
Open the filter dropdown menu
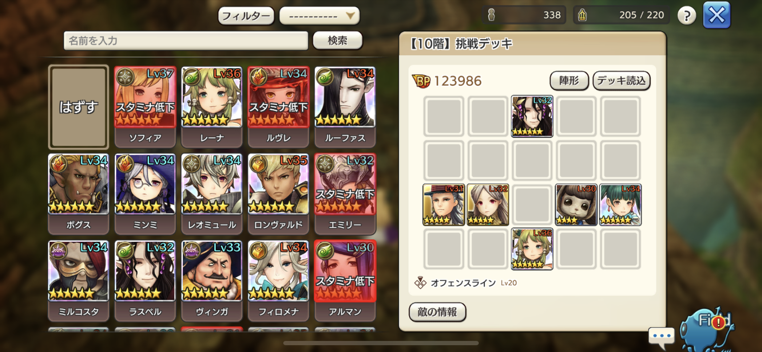pyautogui.click(x=320, y=16)
